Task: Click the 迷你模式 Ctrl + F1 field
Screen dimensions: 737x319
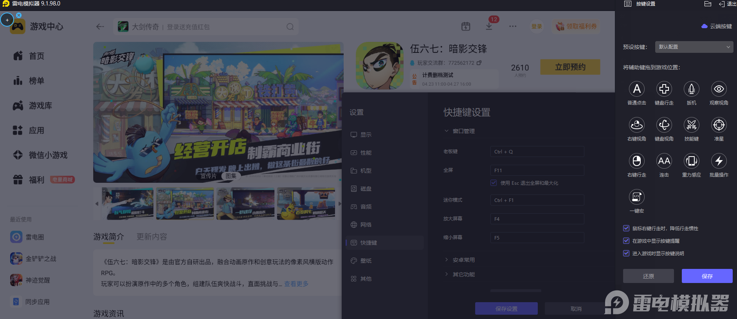Action: [537, 200]
